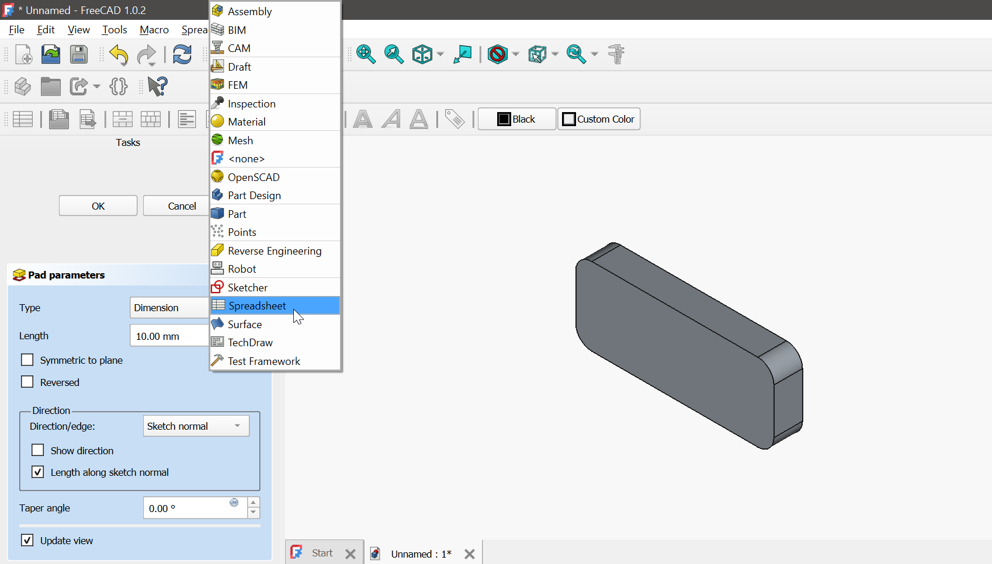Click the Export Spreadsheet icon
This screenshot has height=564, width=992.
[x=88, y=119]
